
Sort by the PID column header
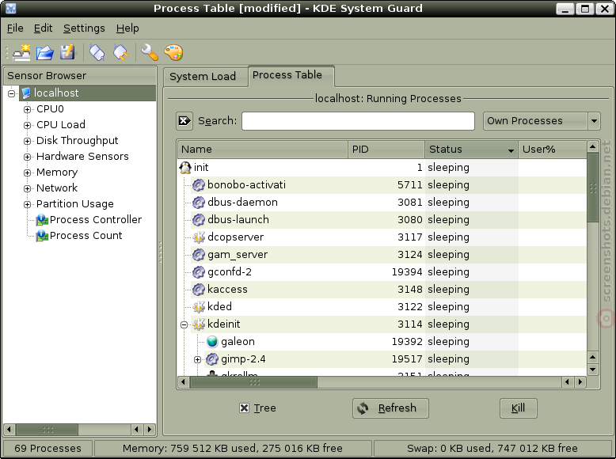[386, 150]
